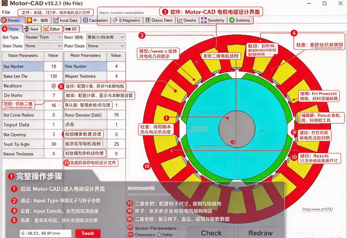Click the red Teck button

(88, 233)
